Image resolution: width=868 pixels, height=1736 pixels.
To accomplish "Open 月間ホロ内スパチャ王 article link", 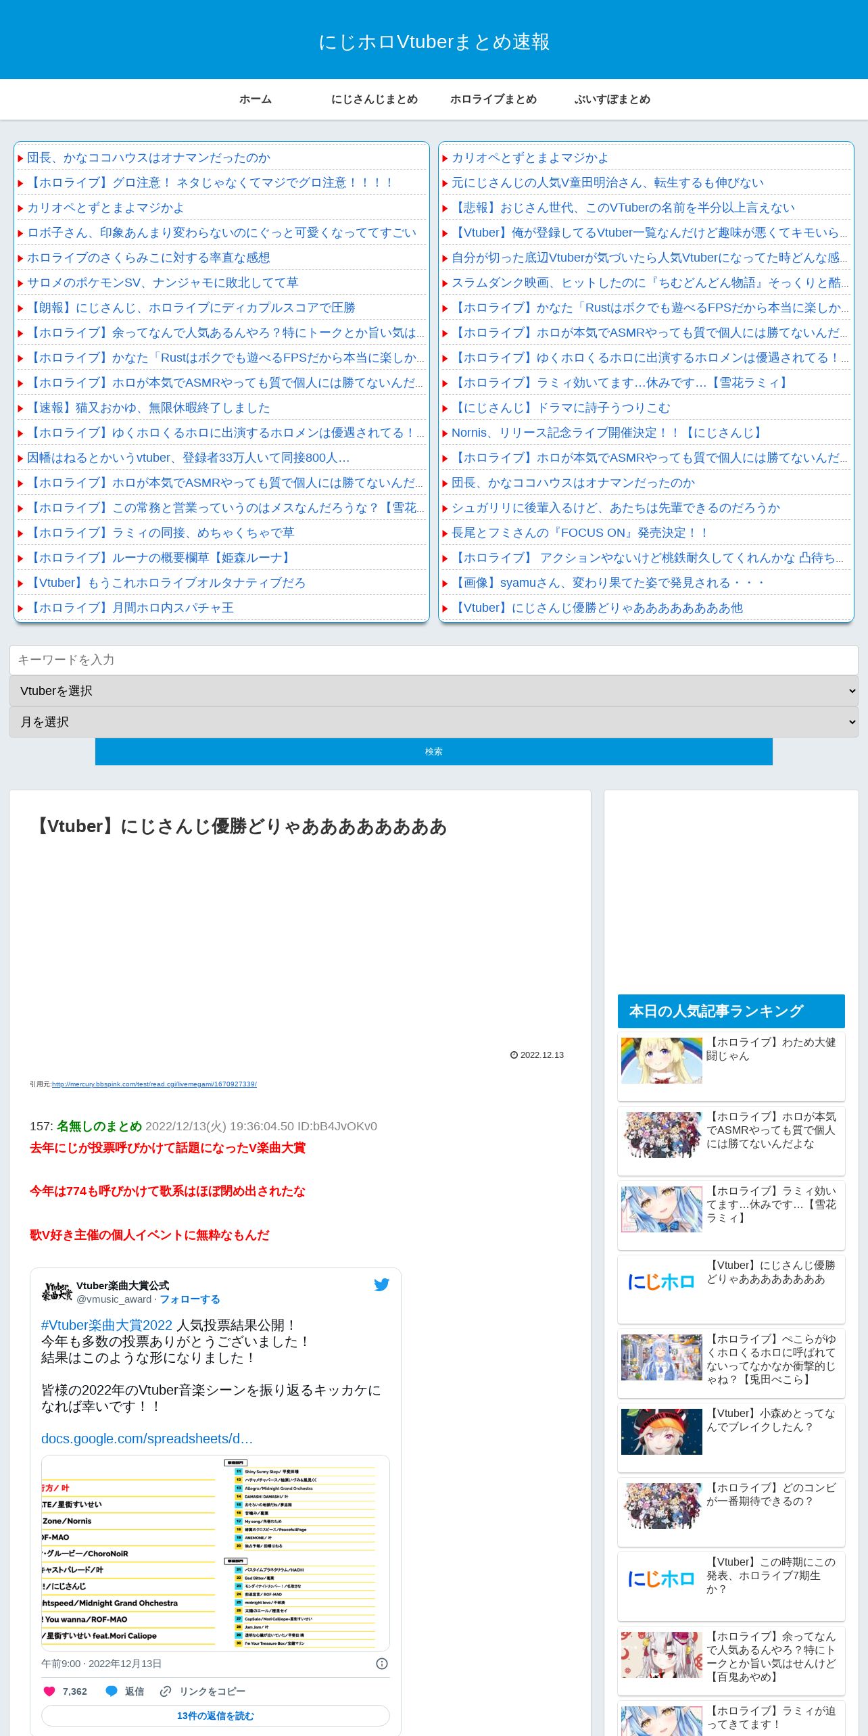I will tap(130, 608).
